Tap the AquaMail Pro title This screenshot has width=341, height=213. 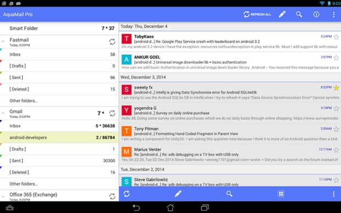pyautogui.click(x=18, y=14)
